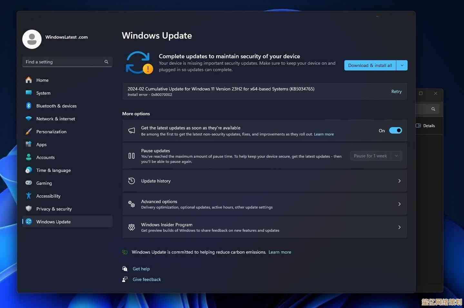
Task: Click the Pause updates icon
Action: tap(132, 156)
